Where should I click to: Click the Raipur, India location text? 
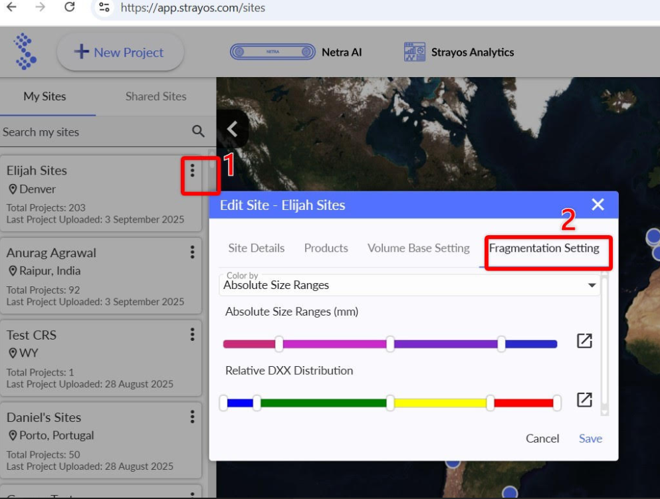(x=50, y=270)
